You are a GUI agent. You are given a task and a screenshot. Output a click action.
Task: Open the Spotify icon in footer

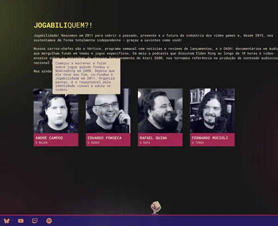tap(49, 221)
